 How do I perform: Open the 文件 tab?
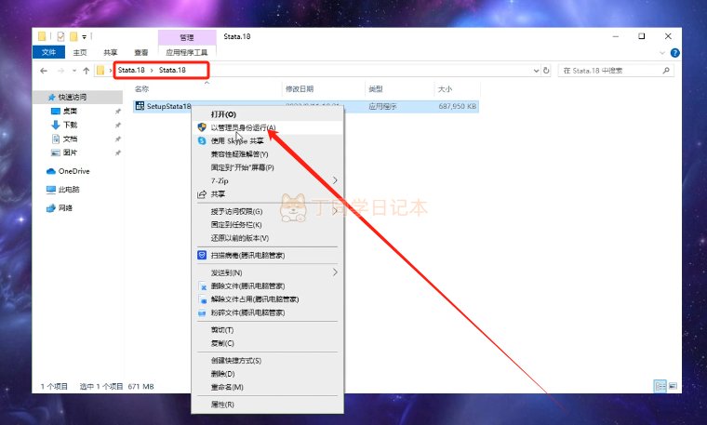pyautogui.click(x=48, y=52)
